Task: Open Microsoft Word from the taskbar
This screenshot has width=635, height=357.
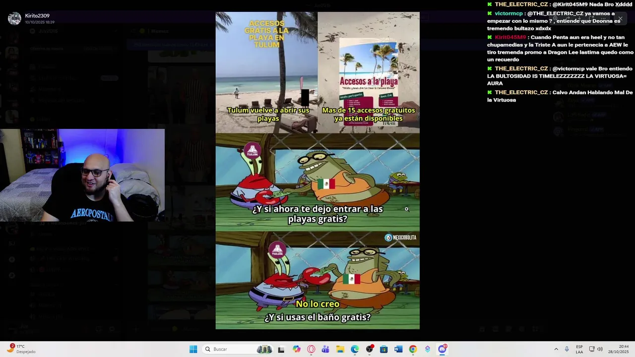Action: tap(398, 349)
